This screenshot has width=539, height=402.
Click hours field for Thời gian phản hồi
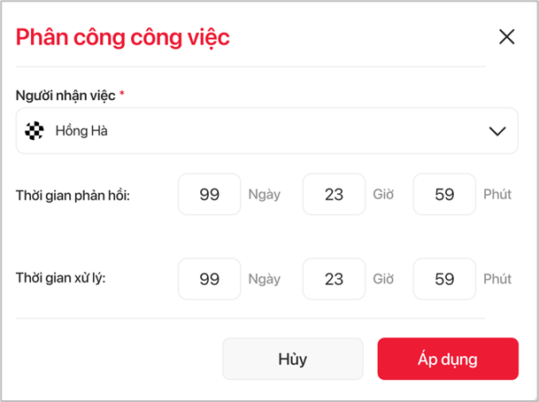point(334,194)
